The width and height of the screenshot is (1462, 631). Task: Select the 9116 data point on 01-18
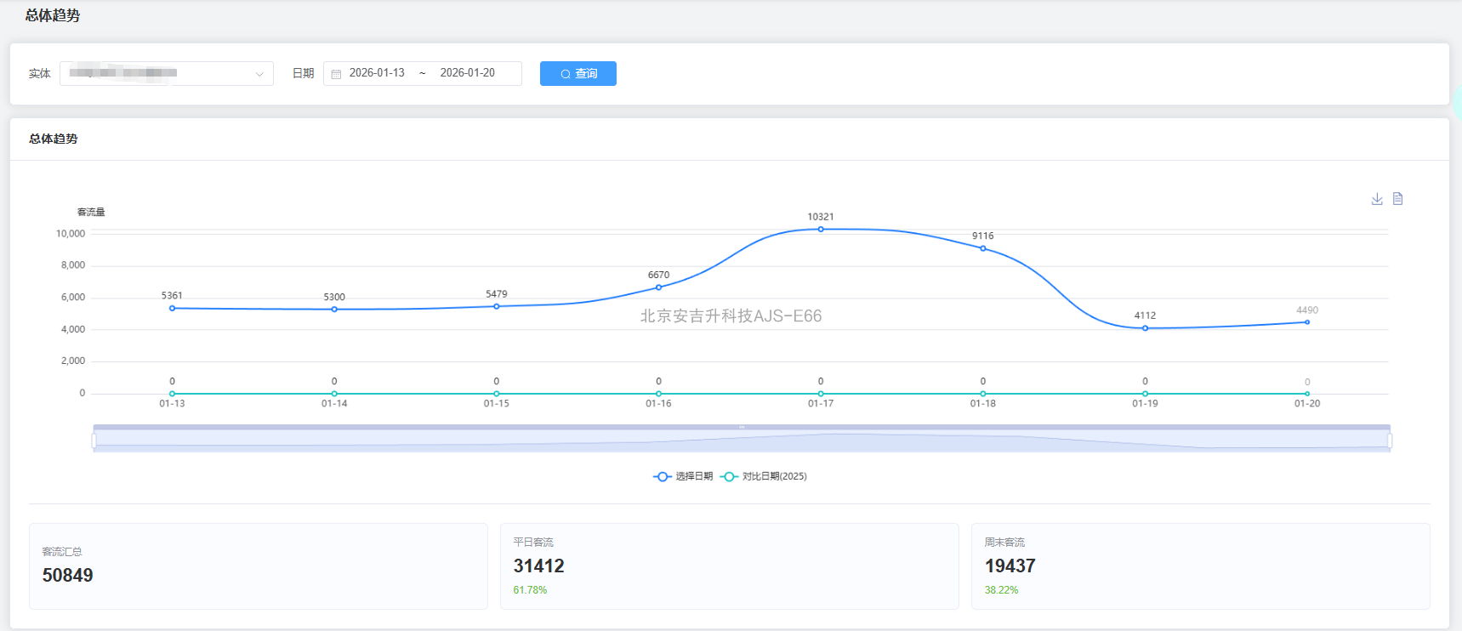(x=983, y=248)
